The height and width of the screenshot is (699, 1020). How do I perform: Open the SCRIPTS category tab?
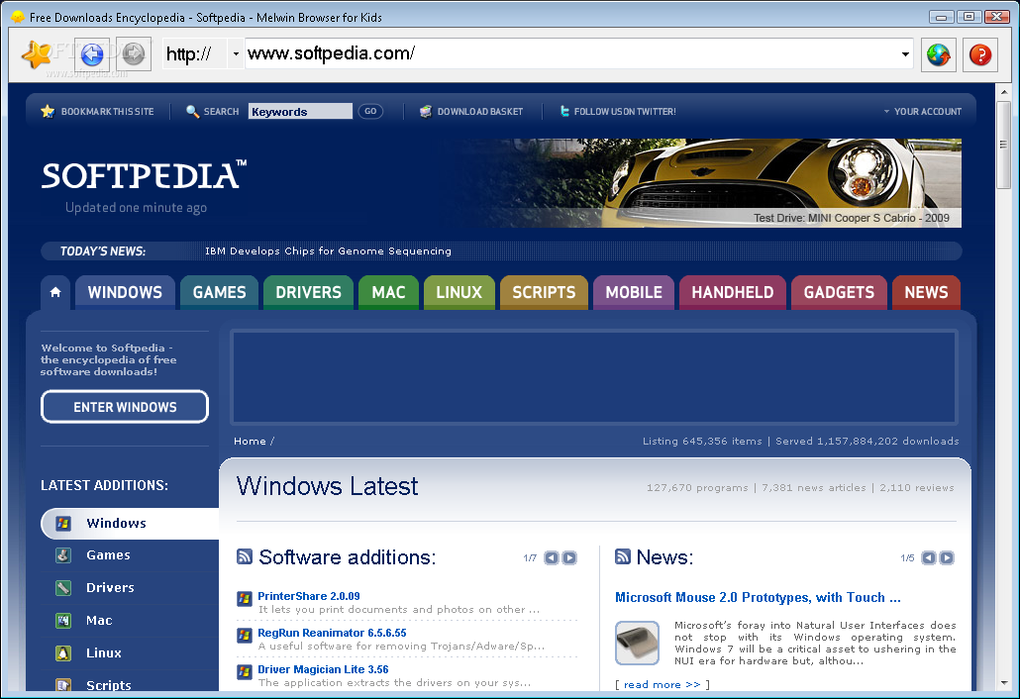544,293
